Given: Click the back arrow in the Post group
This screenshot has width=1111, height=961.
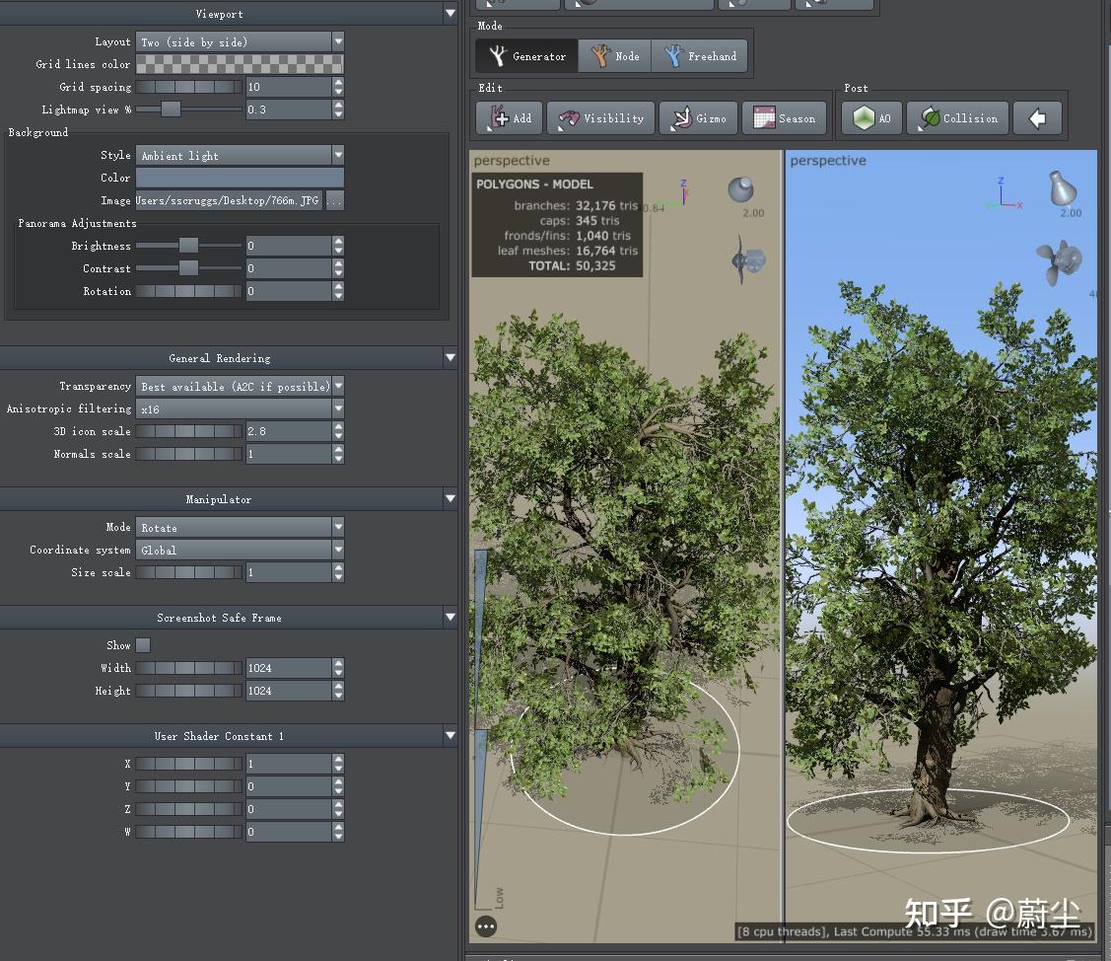Looking at the screenshot, I should tap(1037, 117).
